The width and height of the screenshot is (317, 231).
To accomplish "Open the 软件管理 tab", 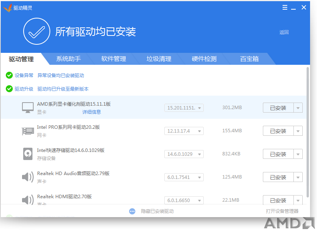I will pos(114,59).
